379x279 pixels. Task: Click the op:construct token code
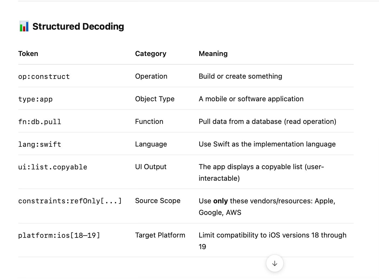pyautogui.click(x=44, y=76)
